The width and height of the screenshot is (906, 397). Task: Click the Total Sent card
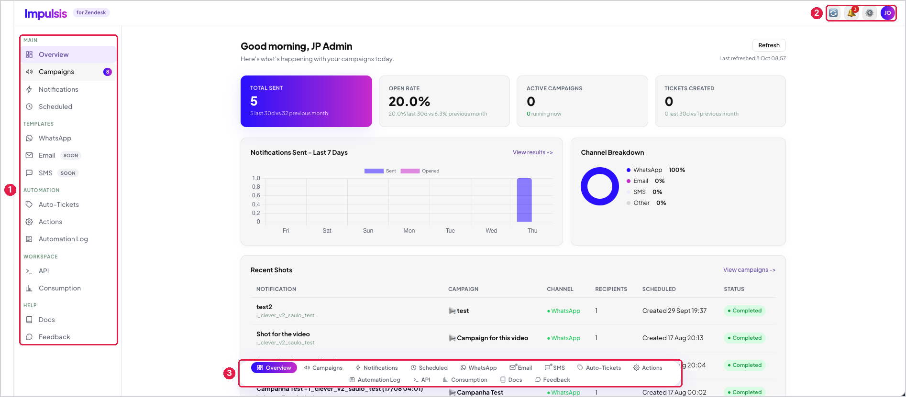point(306,101)
